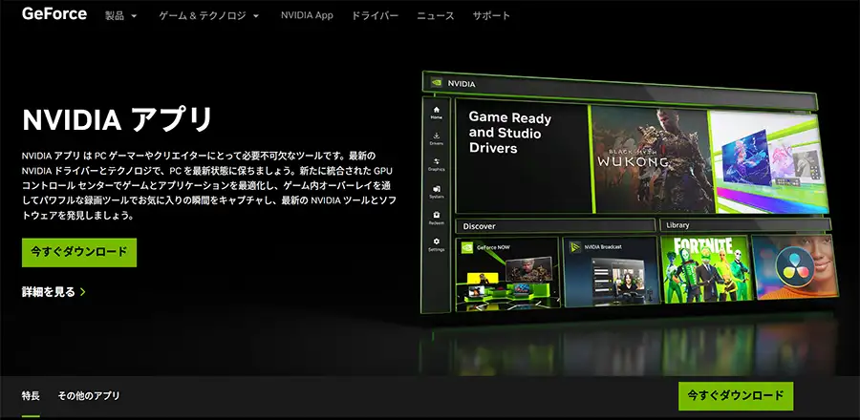This screenshot has width=860, height=420.
Task: Click the GeForce NOW card logo icon
Action: pyautogui.click(x=466, y=247)
